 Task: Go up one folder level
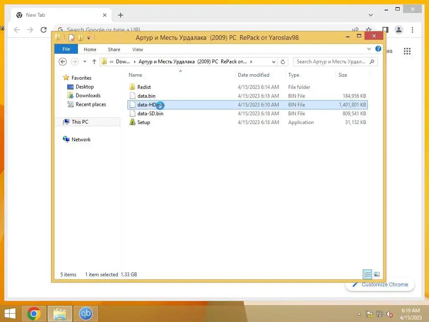[x=94, y=62]
